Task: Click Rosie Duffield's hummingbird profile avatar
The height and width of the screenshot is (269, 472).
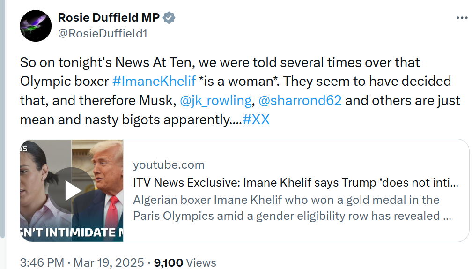Action: pos(35,26)
